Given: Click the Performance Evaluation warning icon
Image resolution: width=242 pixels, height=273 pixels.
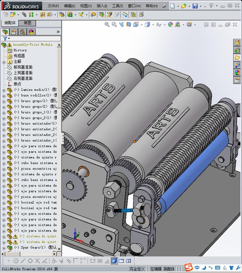Looking at the screenshot, I should tap(133, 14).
